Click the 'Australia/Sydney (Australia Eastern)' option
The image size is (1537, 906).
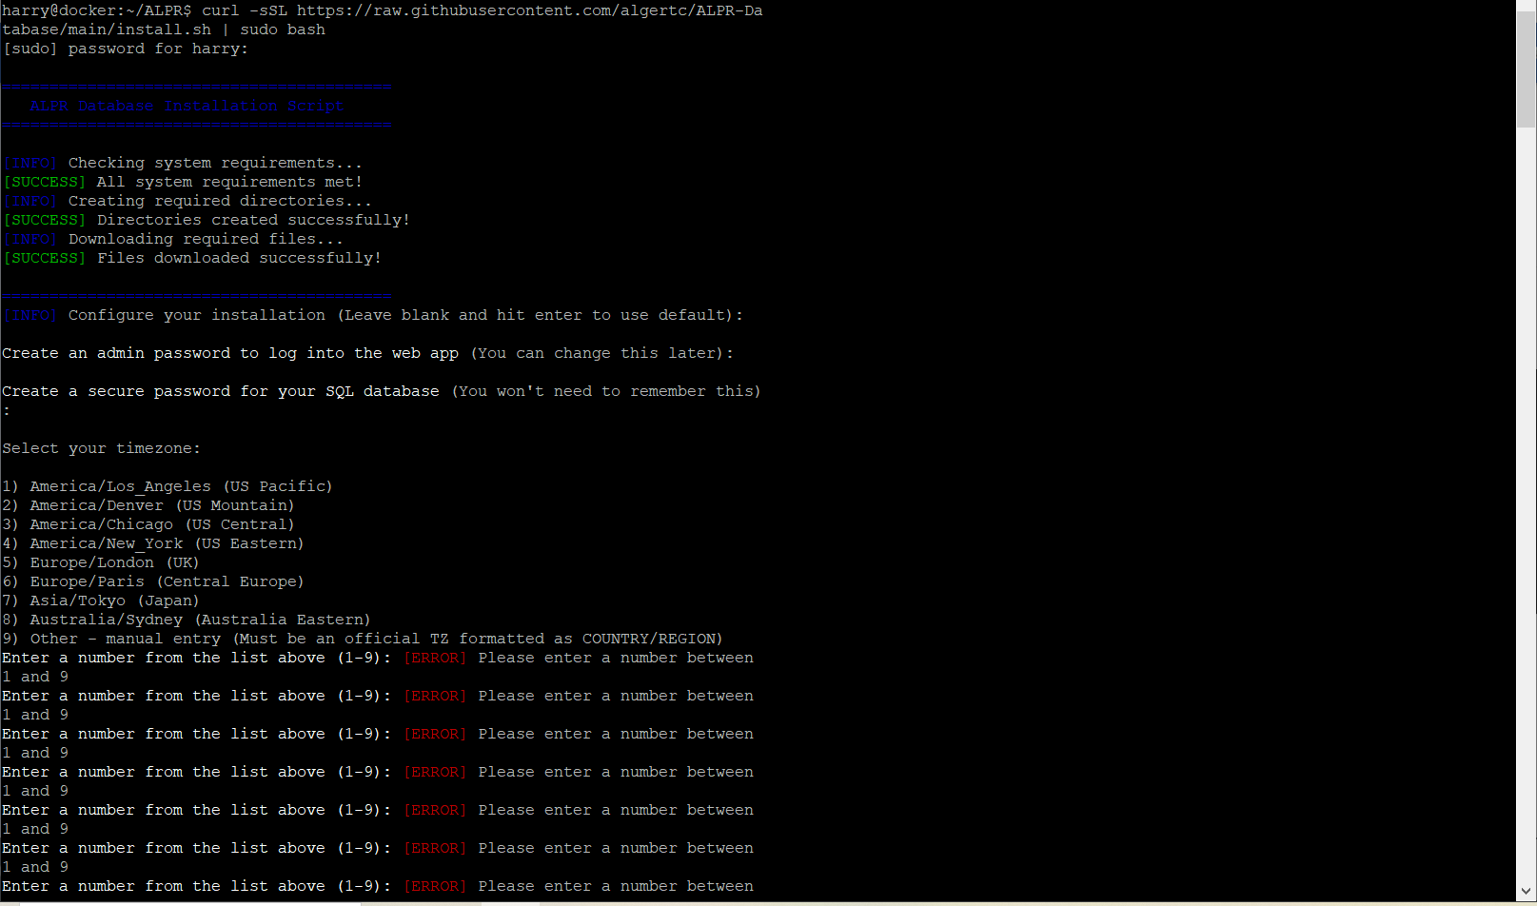click(x=200, y=620)
